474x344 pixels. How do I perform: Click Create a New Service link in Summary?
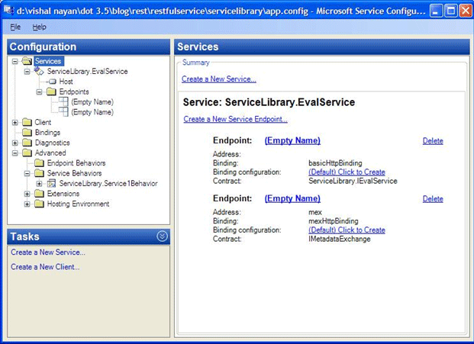(x=219, y=79)
